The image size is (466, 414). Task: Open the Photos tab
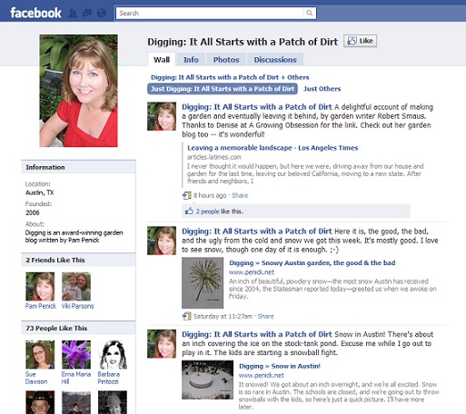tap(226, 60)
